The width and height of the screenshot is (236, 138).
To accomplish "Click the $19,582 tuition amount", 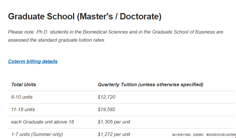I will [107, 110].
